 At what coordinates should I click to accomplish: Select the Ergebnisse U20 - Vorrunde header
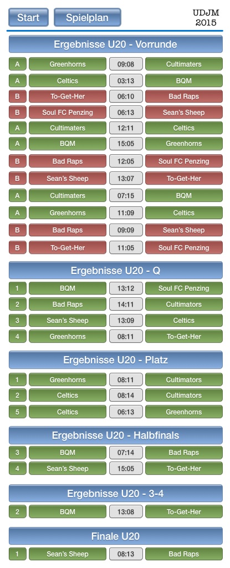coord(115,44)
